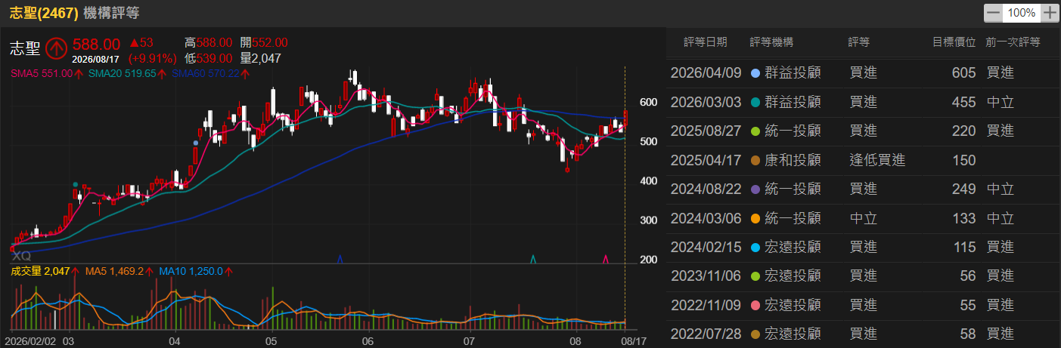Click the brown dot next to 康和投顧
The width and height of the screenshot is (1061, 348).
pos(755,161)
